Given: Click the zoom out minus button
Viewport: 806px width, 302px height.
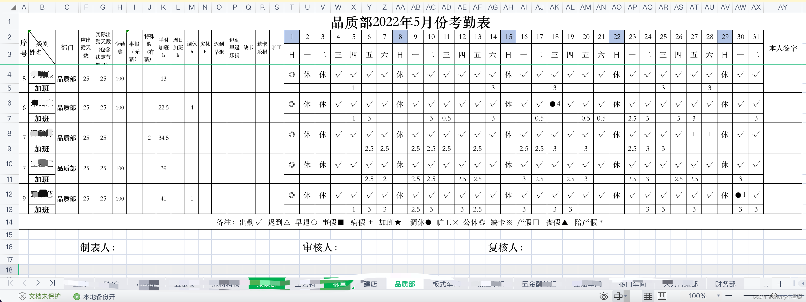Looking at the screenshot, I should click(x=728, y=296).
